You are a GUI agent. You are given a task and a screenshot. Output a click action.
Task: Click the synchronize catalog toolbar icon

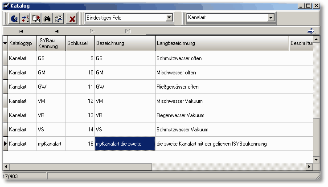pos(58,19)
